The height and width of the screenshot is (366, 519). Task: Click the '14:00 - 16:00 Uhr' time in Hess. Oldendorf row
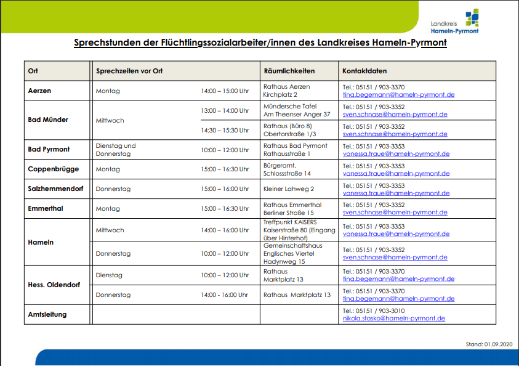point(224,295)
